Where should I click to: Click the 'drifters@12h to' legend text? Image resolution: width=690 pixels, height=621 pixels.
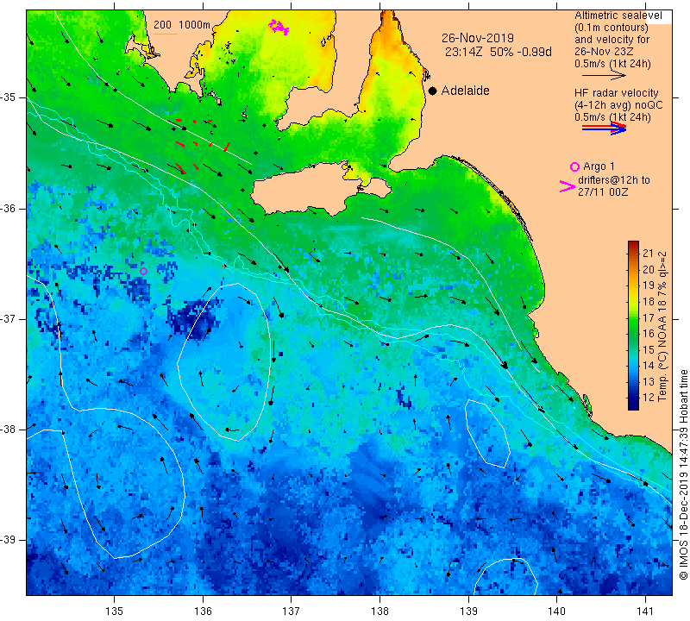coord(613,180)
